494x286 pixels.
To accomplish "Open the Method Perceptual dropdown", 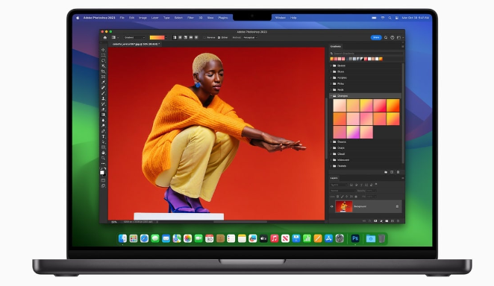I will click(250, 37).
